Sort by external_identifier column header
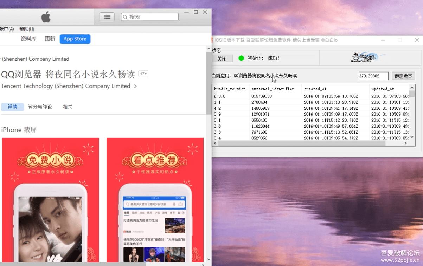Viewport: 423px width, 266px height. click(x=276, y=89)
